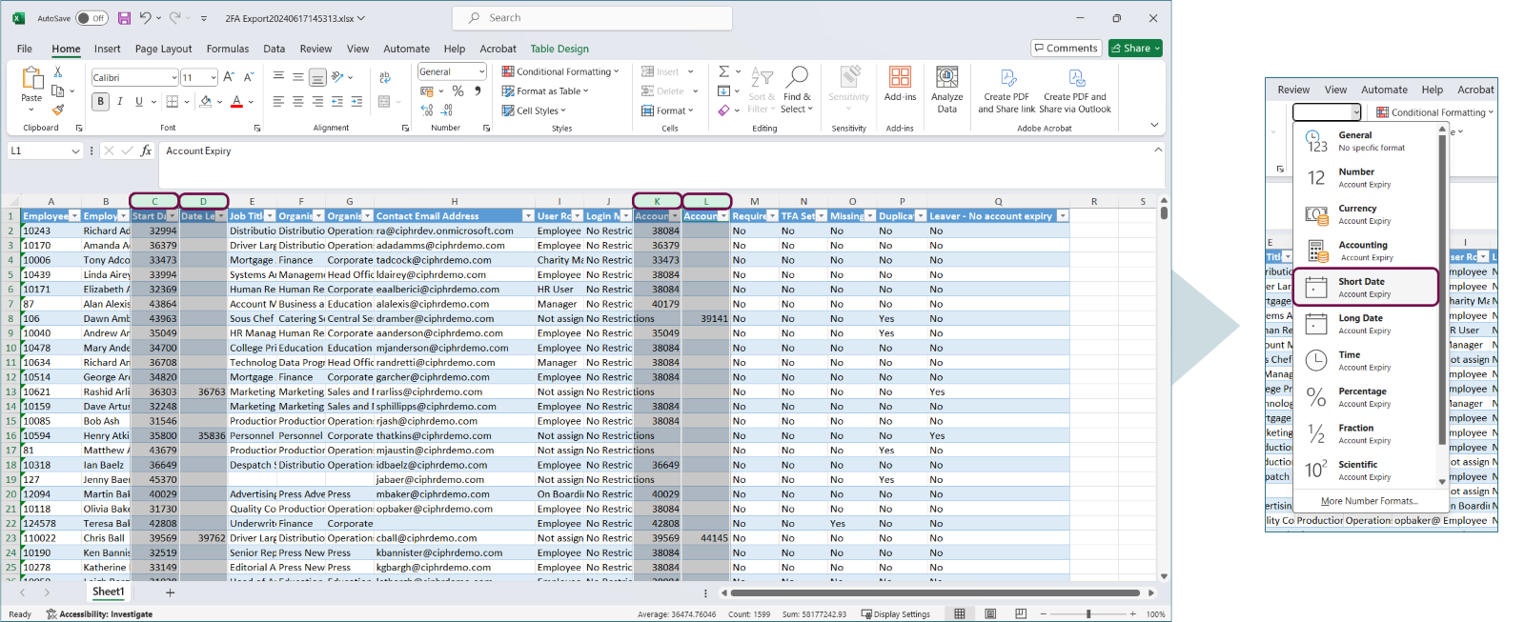Click the Insert Function fx icon
Image resolution: width=1525 pixels, height=622 pixels.
(146, 150)
